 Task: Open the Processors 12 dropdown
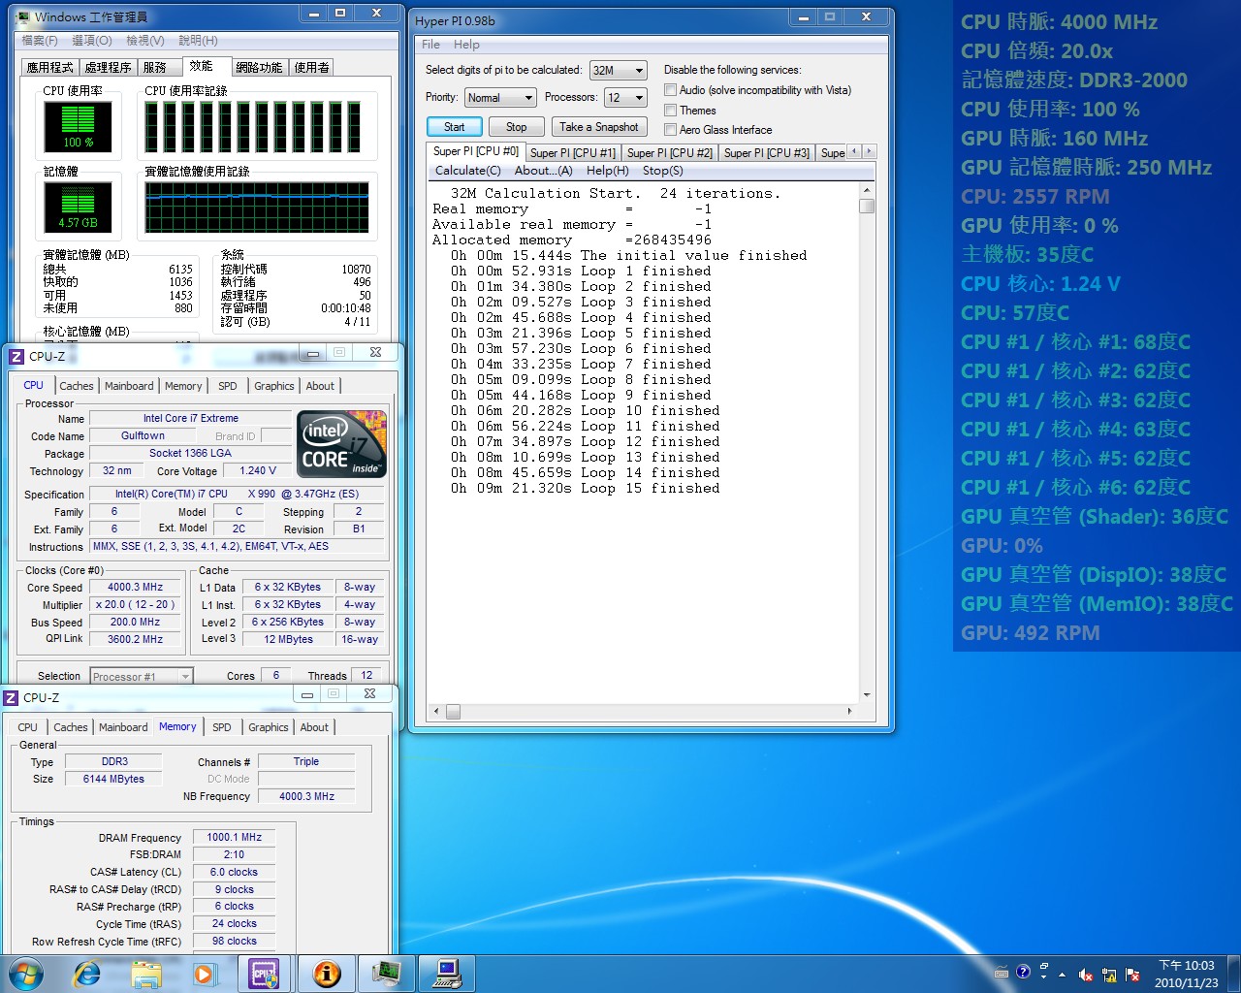pos(625,98)
